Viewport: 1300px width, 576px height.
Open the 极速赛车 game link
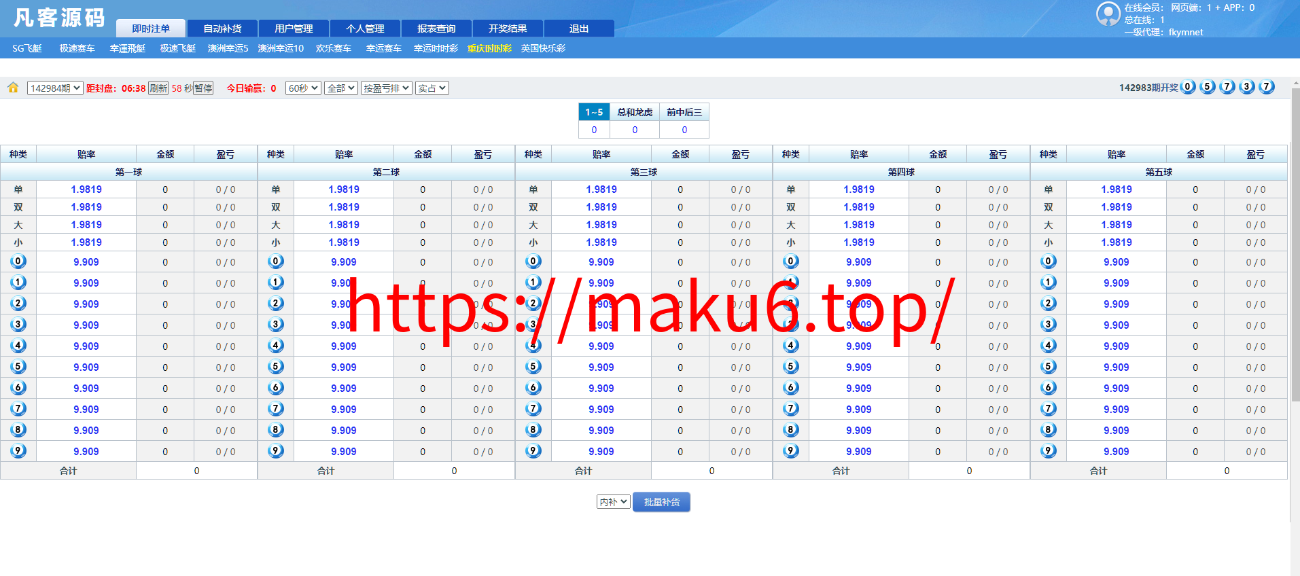click(77, 48)
